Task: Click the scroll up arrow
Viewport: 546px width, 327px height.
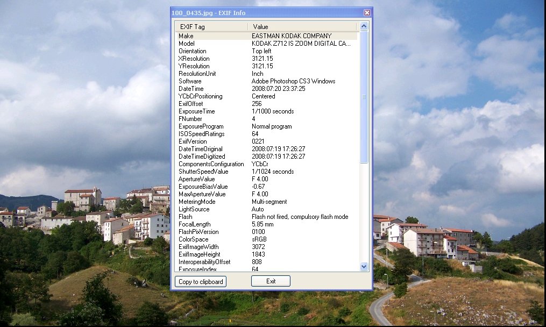Action: tap(364, 26)
